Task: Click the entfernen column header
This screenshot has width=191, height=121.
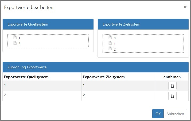Action: click(172, 77)
